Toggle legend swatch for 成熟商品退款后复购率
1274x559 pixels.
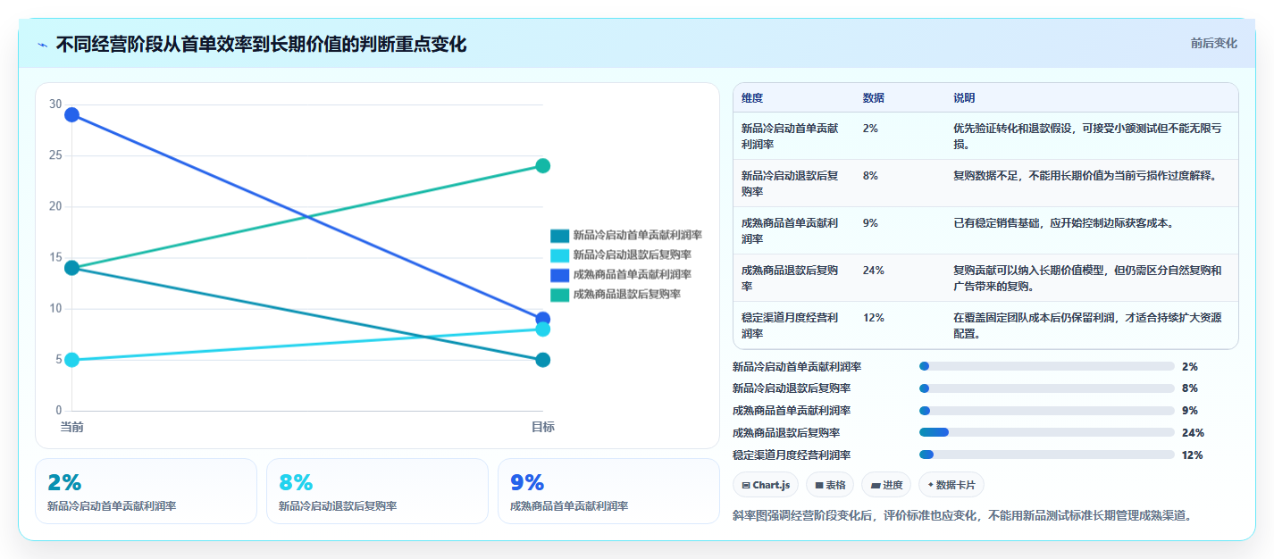[559, 295]
